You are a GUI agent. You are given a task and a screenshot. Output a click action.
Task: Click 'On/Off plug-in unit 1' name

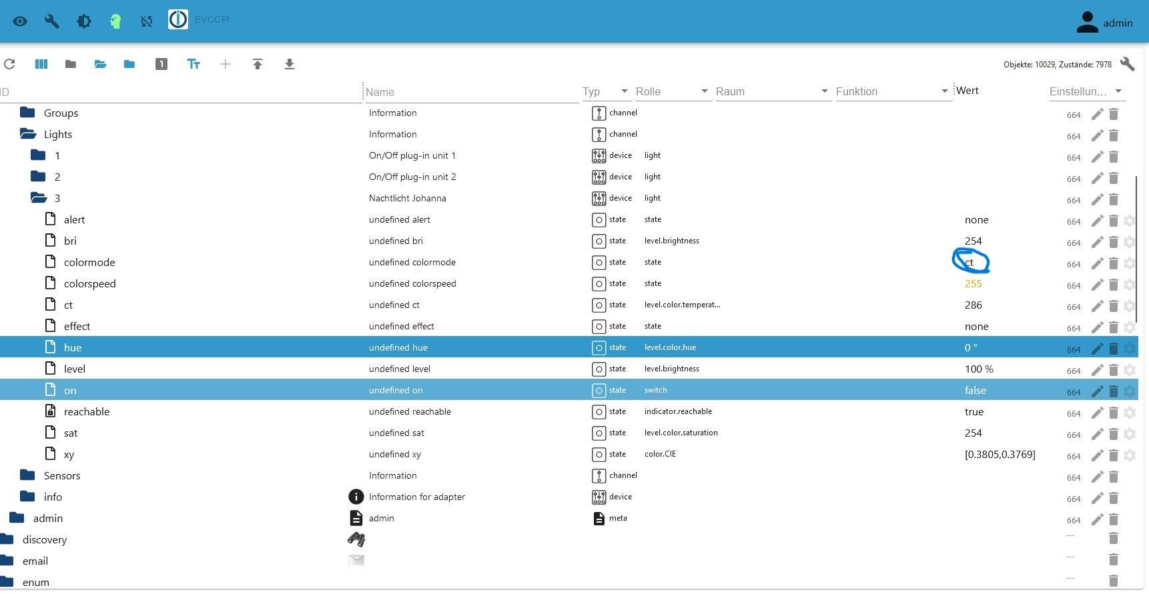click(x=412, y=155)
